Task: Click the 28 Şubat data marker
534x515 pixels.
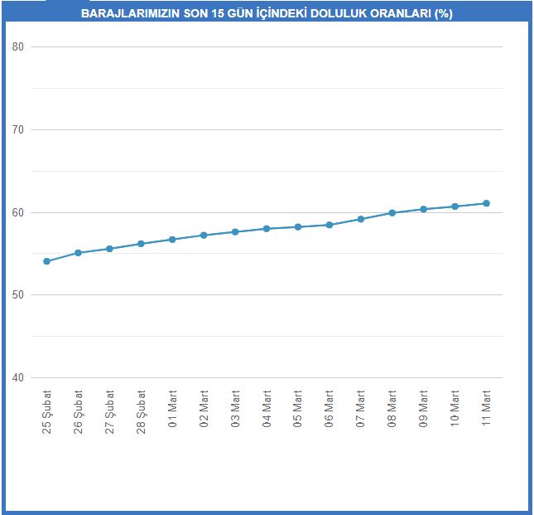Action: 141,244
